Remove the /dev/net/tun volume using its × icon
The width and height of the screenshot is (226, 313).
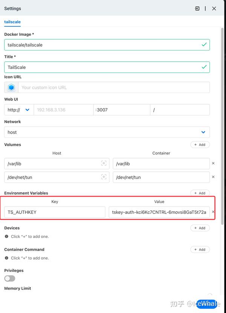213,177
